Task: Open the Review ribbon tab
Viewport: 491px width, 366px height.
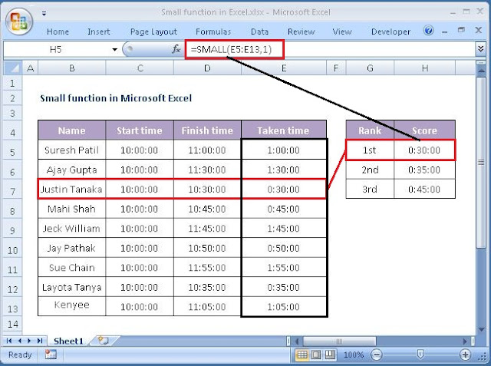Action: click(302, 31)
